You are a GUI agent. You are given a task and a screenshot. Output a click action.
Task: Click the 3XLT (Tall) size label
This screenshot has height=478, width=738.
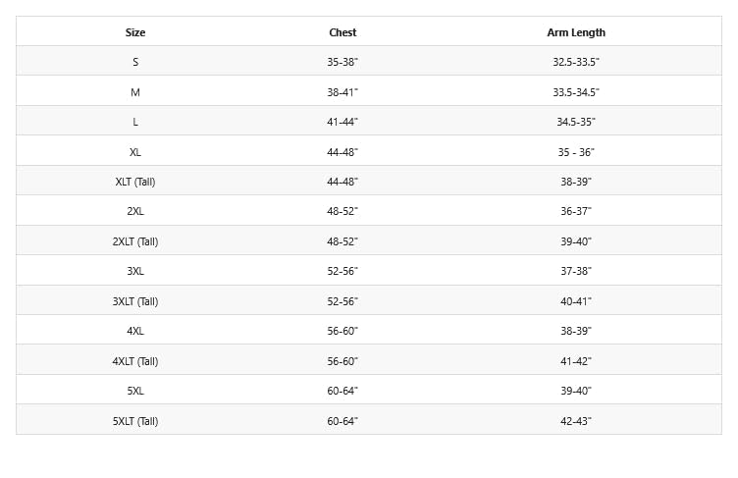[x=135, y=301]
